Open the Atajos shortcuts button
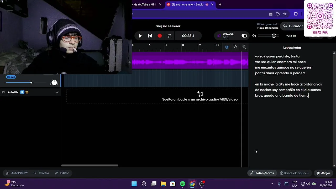 point(323,173)
